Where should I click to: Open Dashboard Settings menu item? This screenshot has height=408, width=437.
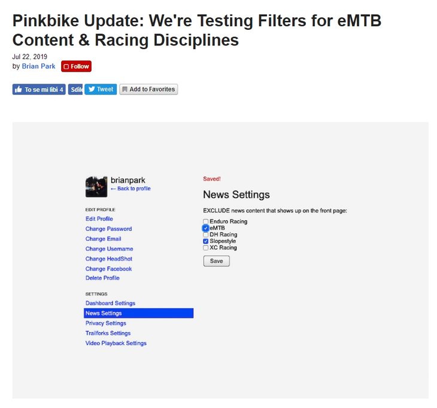[110, 303]
